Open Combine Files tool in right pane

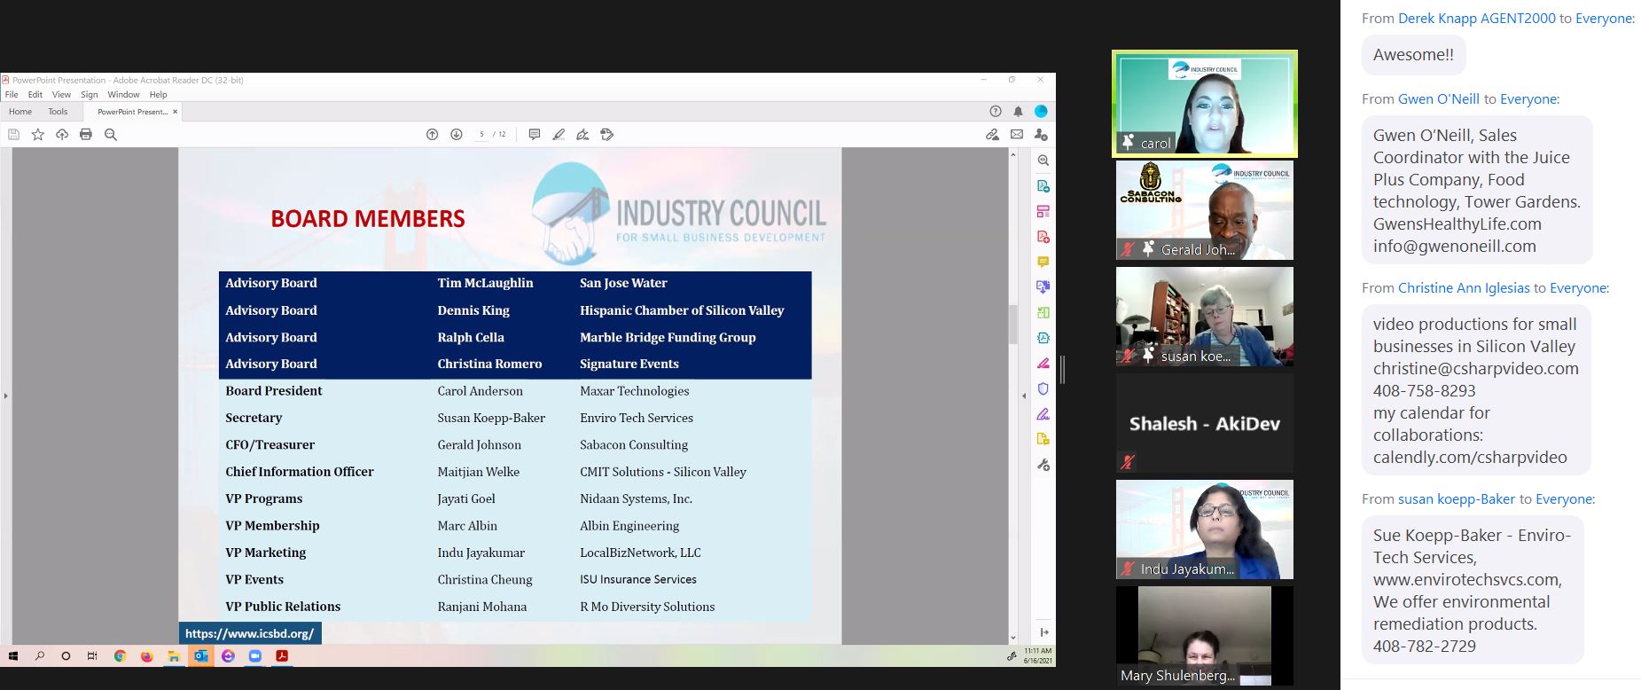coord(1043,287)
